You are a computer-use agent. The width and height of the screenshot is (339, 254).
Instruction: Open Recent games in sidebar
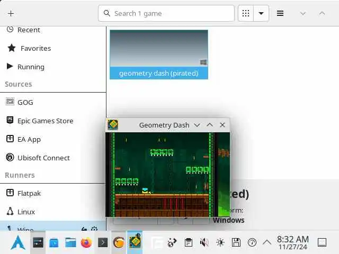[x=53, y=30]
